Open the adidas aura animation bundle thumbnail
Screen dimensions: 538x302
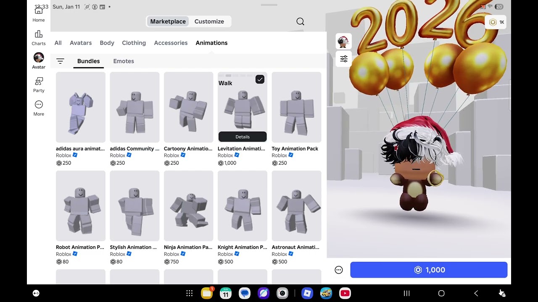[81, 107]
